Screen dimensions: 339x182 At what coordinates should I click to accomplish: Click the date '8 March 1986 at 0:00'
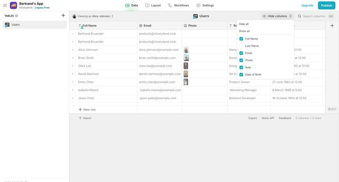(x=287, y=90)
